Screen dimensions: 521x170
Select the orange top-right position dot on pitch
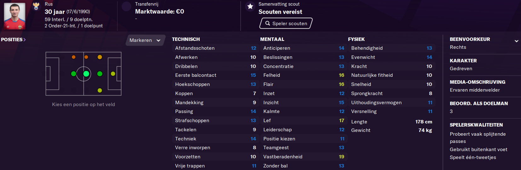point(100,57)
